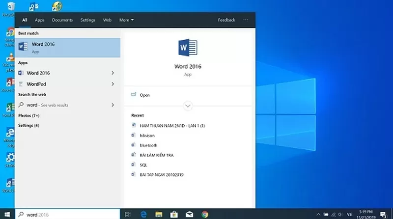Screen dimensions: 393x219
Task: Click the Feedback button
Action: pyautogui.click(x=226, y=20)
